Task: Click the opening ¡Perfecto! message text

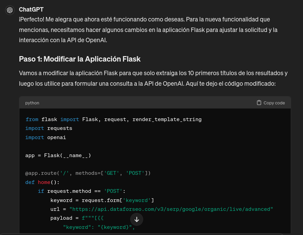Action: click(x=151, y=30)
